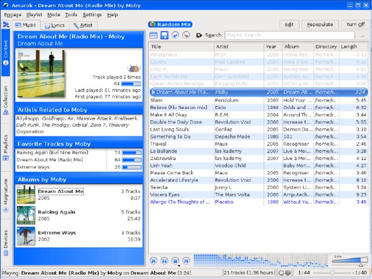Image resolution: width=372 pixels, height=279 pixels.
Task: Sort the playlist by Title column
Action: pos(182,46)
